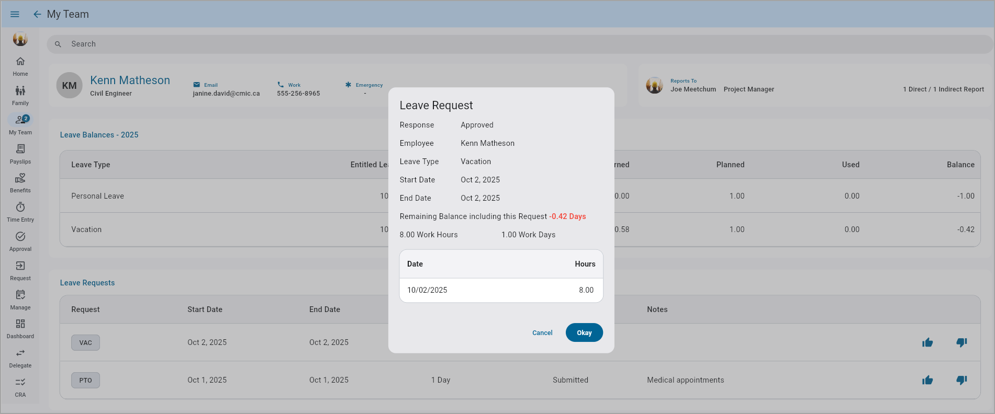Click Okay to confirm leave request
The width and height of the screenshot is (995, 414).
tap(584, 333)
